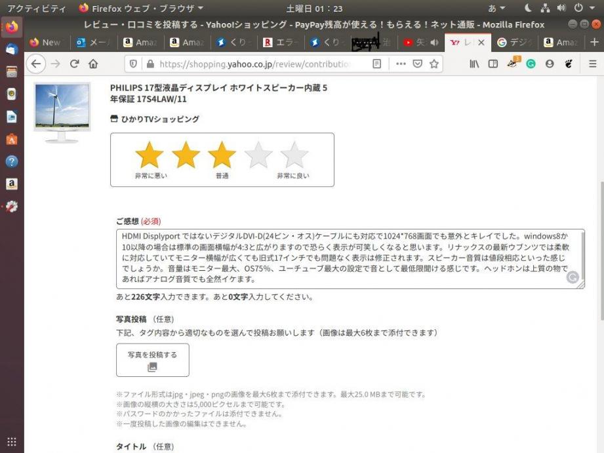604x453 pixels.
Task: Switch to the first Amazon tab
Action: pos(140,43)
